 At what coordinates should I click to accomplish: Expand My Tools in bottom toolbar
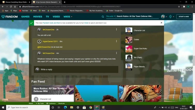coord(40,103)
